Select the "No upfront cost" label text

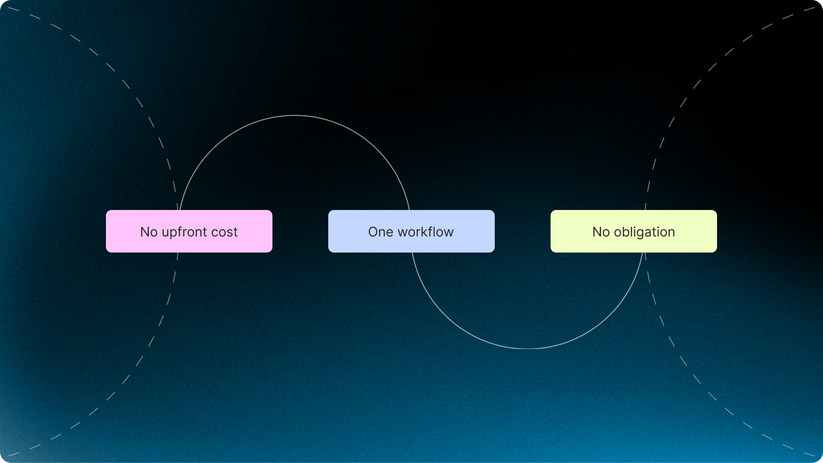[x=189, y=232]
